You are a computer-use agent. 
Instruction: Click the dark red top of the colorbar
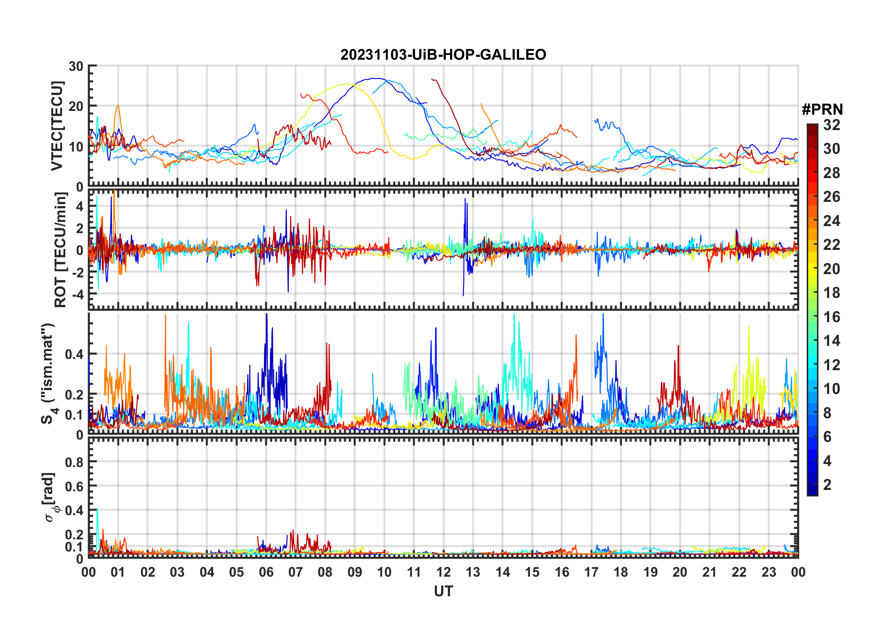point(812,127)
